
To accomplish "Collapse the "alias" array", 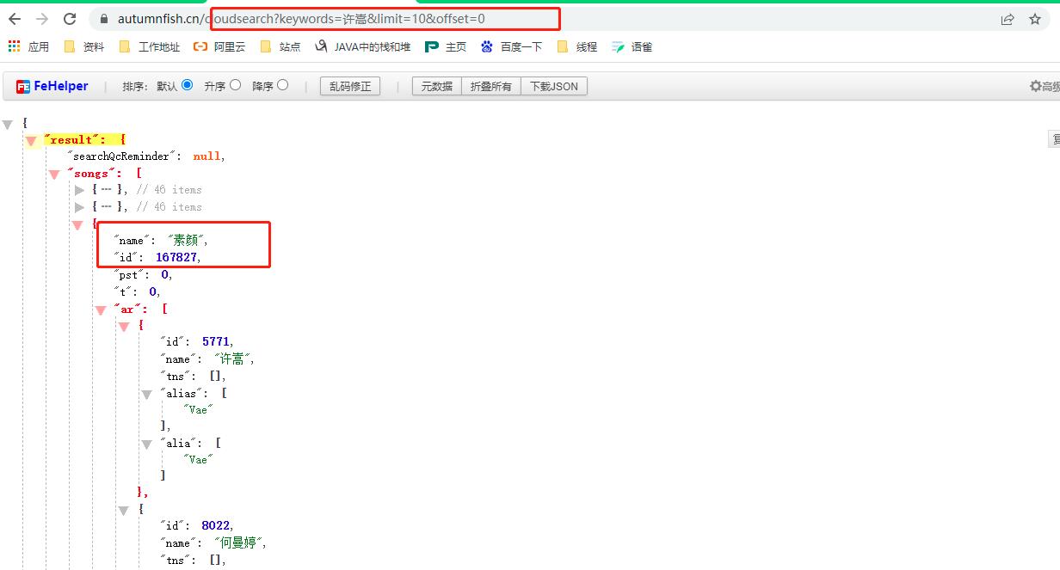I will click(147, 394).
